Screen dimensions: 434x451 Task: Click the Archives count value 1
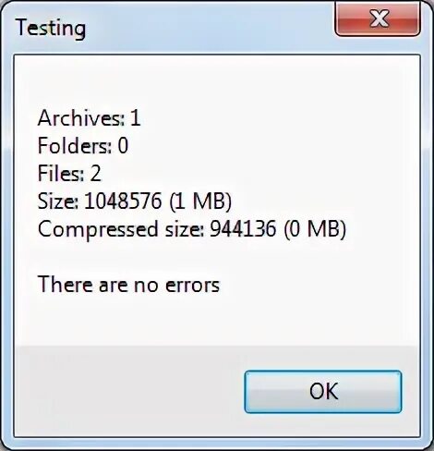tap(136, 118)
